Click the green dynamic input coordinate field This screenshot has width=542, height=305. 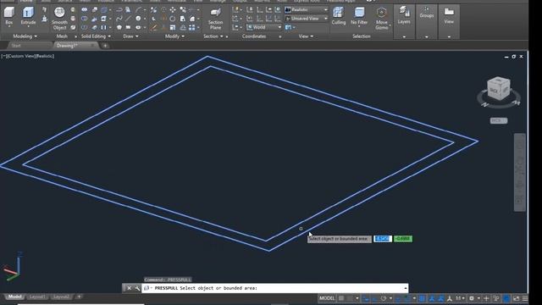point(403,239)
